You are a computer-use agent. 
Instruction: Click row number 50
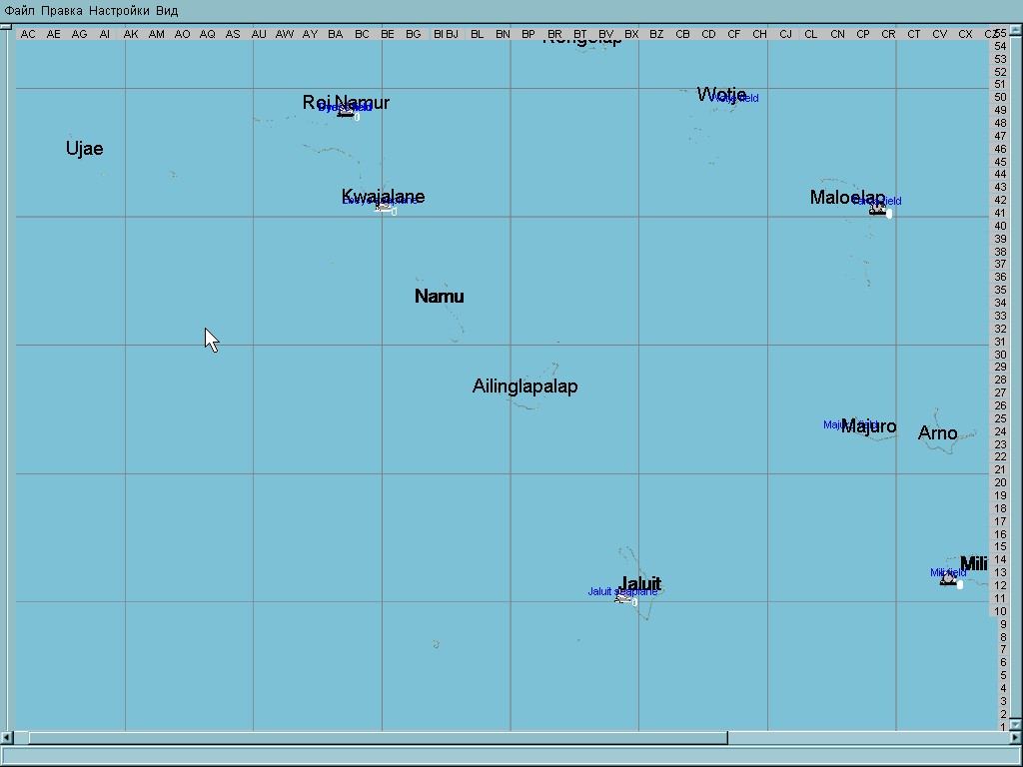pos(999,97)
